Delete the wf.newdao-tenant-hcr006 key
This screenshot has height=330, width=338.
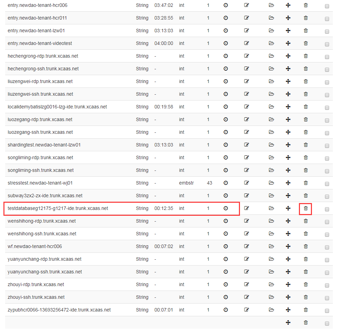[306, 246]
